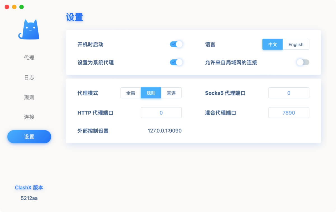Click the 代理模式 label
The height and width of the screenshot is (212, 336).
(88, 93)
